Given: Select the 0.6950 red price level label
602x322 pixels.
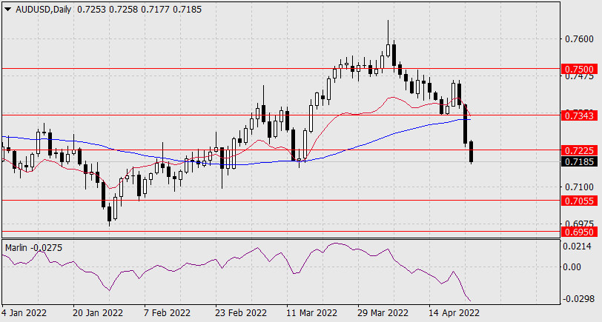Looking at the screenshot, I should point(579,232).
